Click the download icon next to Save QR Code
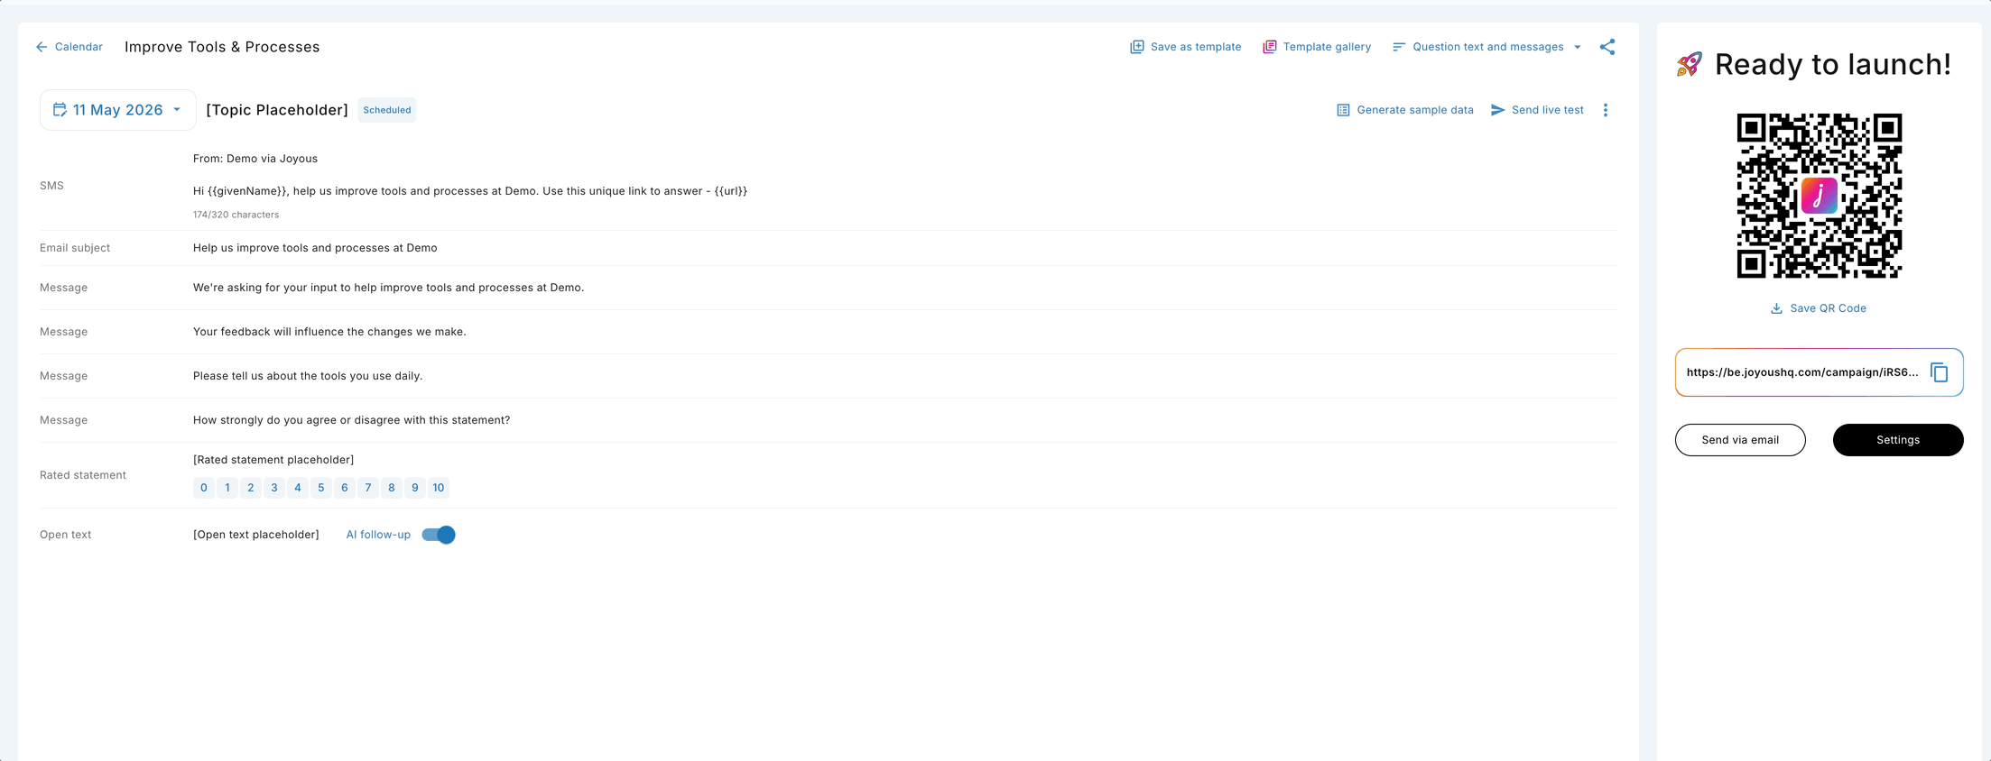This screenshot has width=1991, height=761. [1776, 308]
